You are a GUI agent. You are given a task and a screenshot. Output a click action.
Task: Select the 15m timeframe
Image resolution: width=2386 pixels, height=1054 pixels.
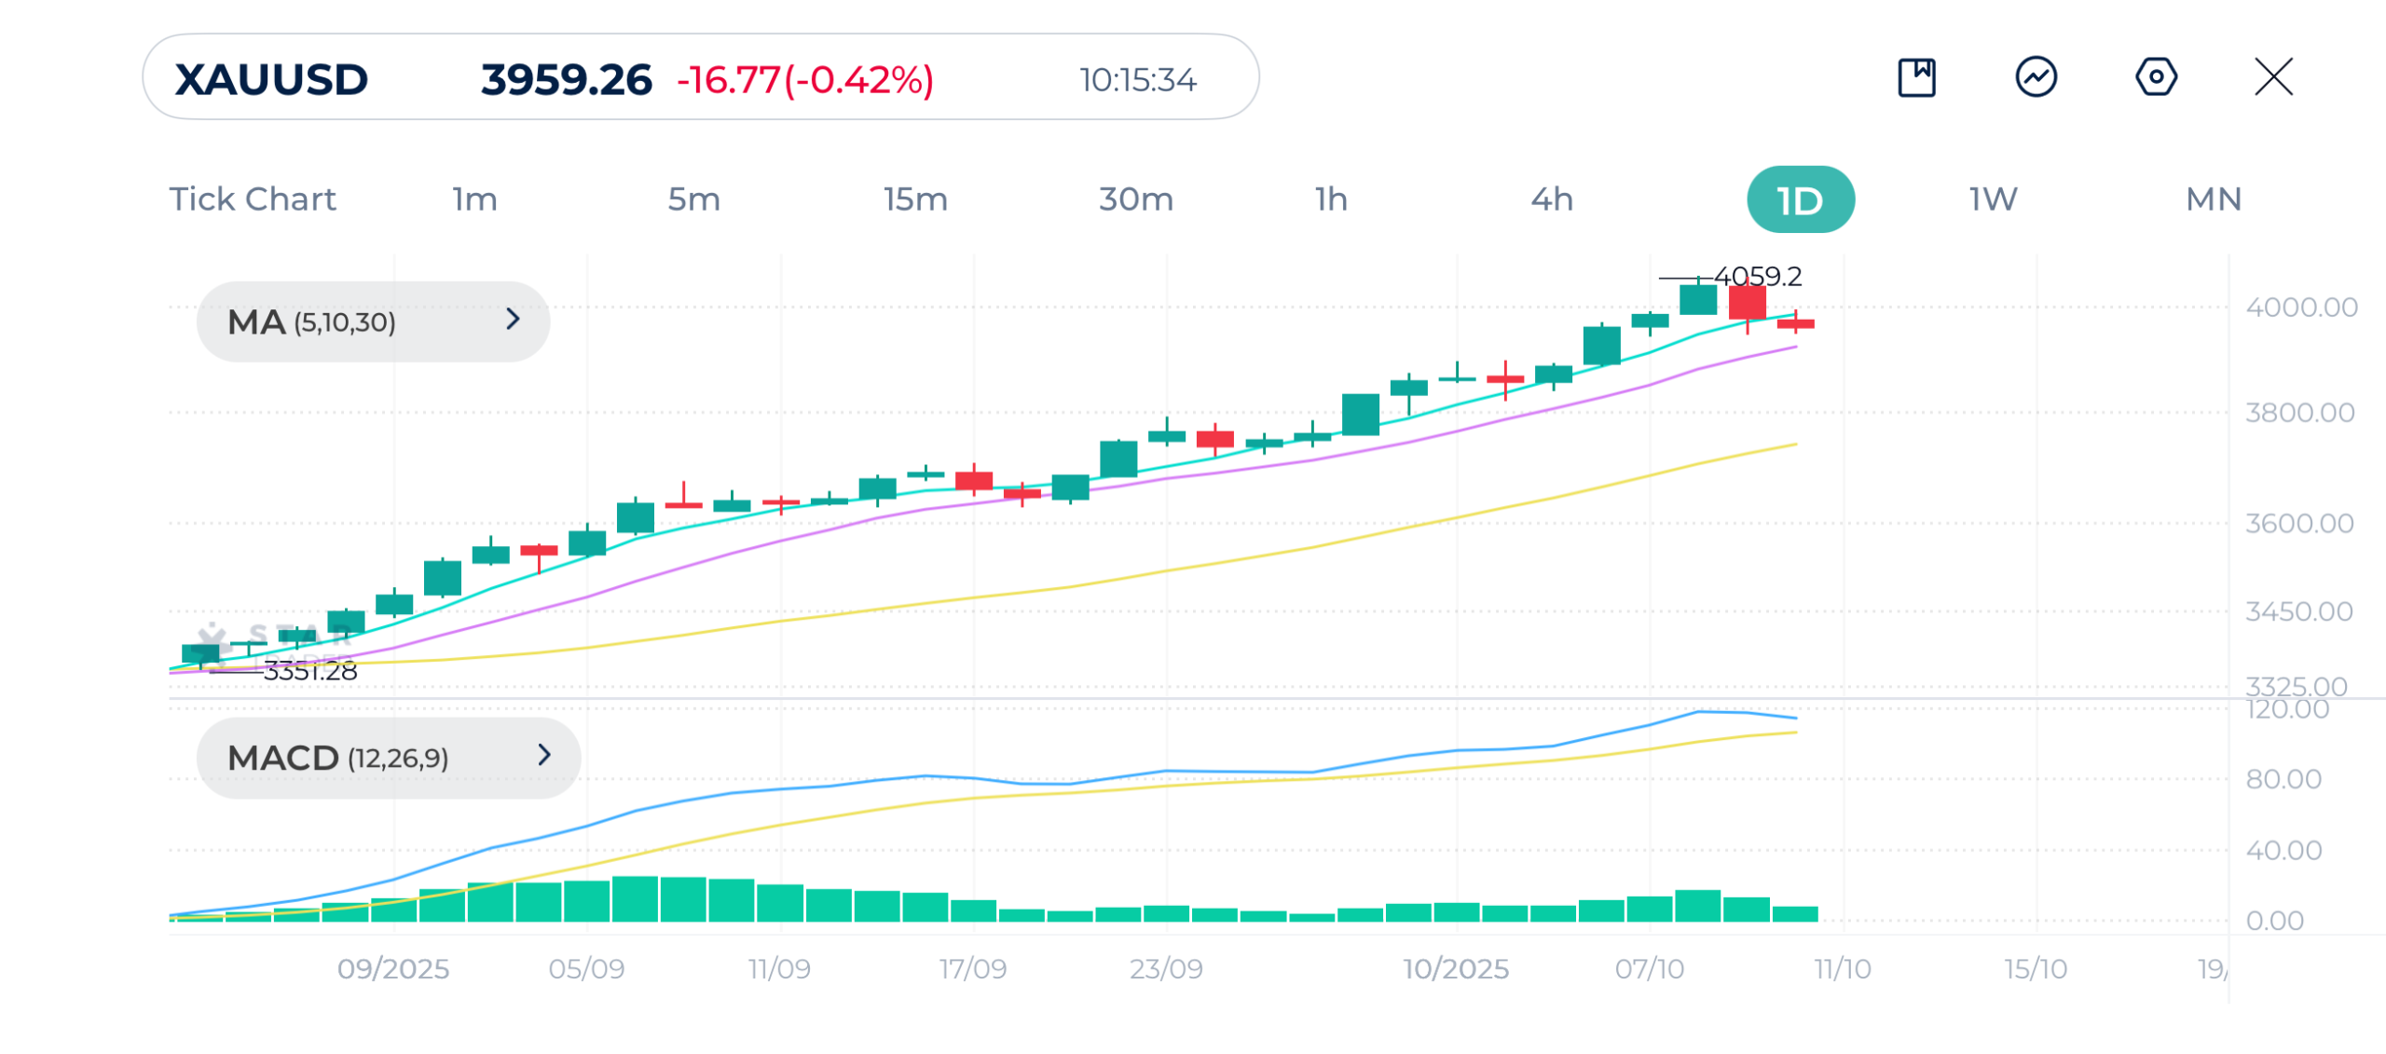[915, 199]
